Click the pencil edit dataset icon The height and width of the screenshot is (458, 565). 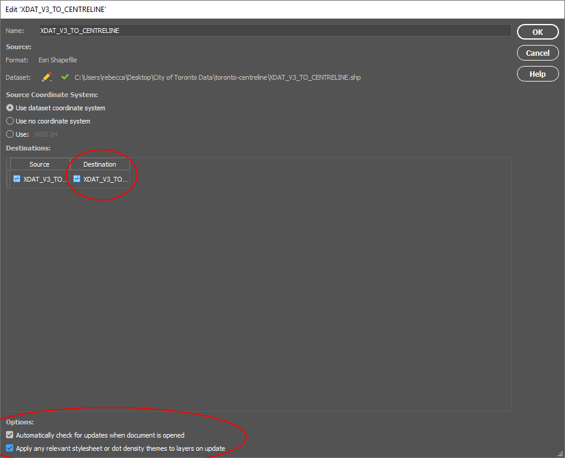click(47, 77)
